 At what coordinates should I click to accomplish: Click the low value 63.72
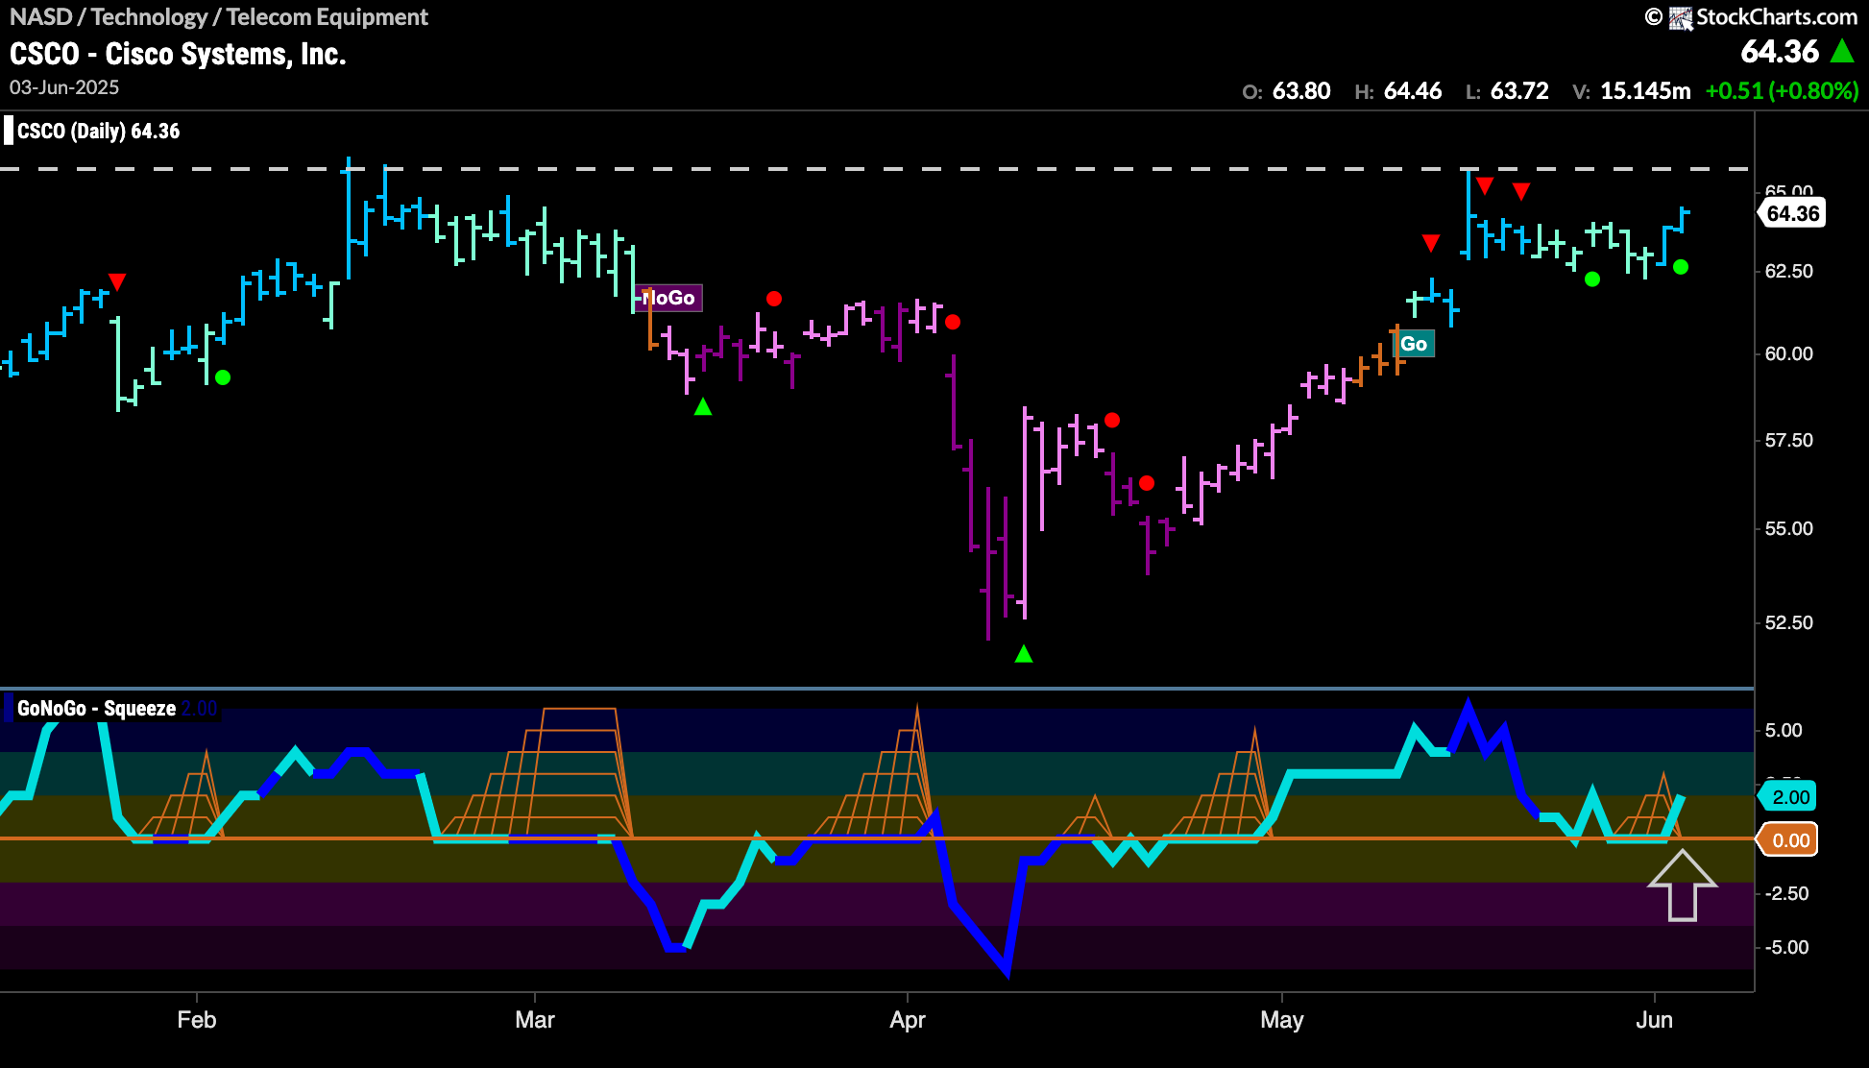tap(1519, 91)
